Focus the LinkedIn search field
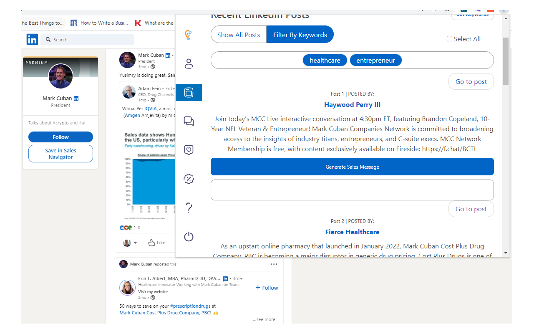 88,39
